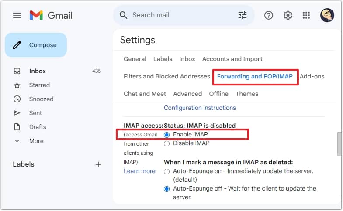
Task: Select Auto-Expunge on radio button
Action: point(166,171)
